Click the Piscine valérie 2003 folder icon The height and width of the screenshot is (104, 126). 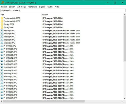(2, 18)
